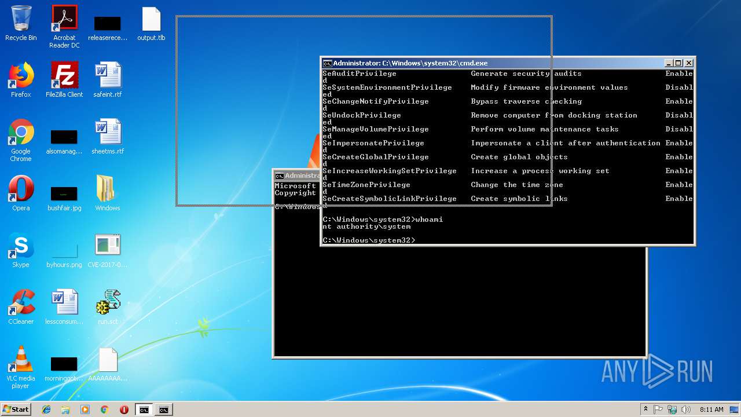Viewport: 741px width, 417px height.
Task: Select the output.tlb file icon
Action: click(151, 23)
